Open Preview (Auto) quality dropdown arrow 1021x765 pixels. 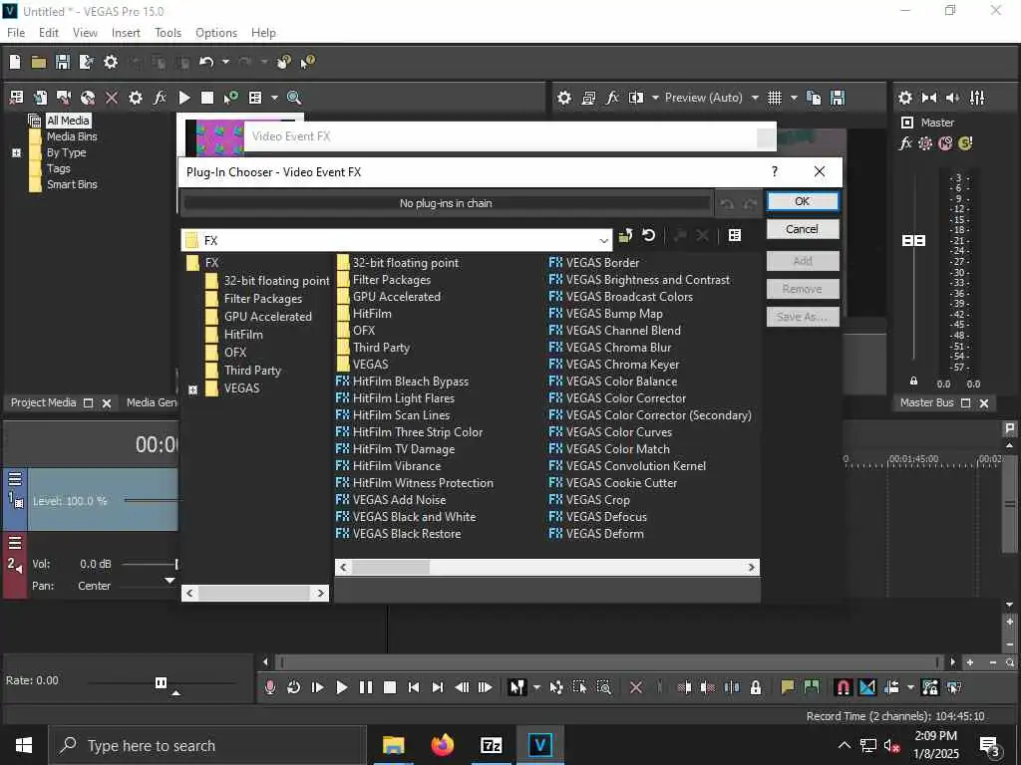click(755, 98)
